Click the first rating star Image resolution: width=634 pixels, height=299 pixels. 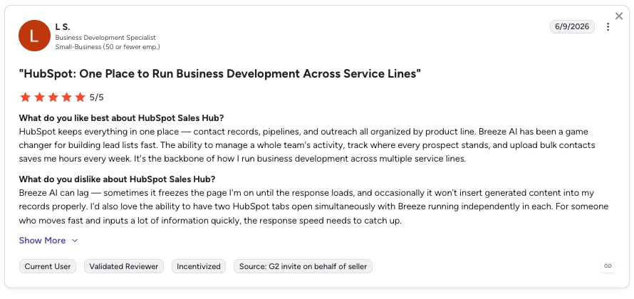point(25,98)
